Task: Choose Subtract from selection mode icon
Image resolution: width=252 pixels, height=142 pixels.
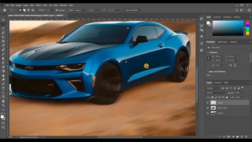Action: [x=29, y=10]
